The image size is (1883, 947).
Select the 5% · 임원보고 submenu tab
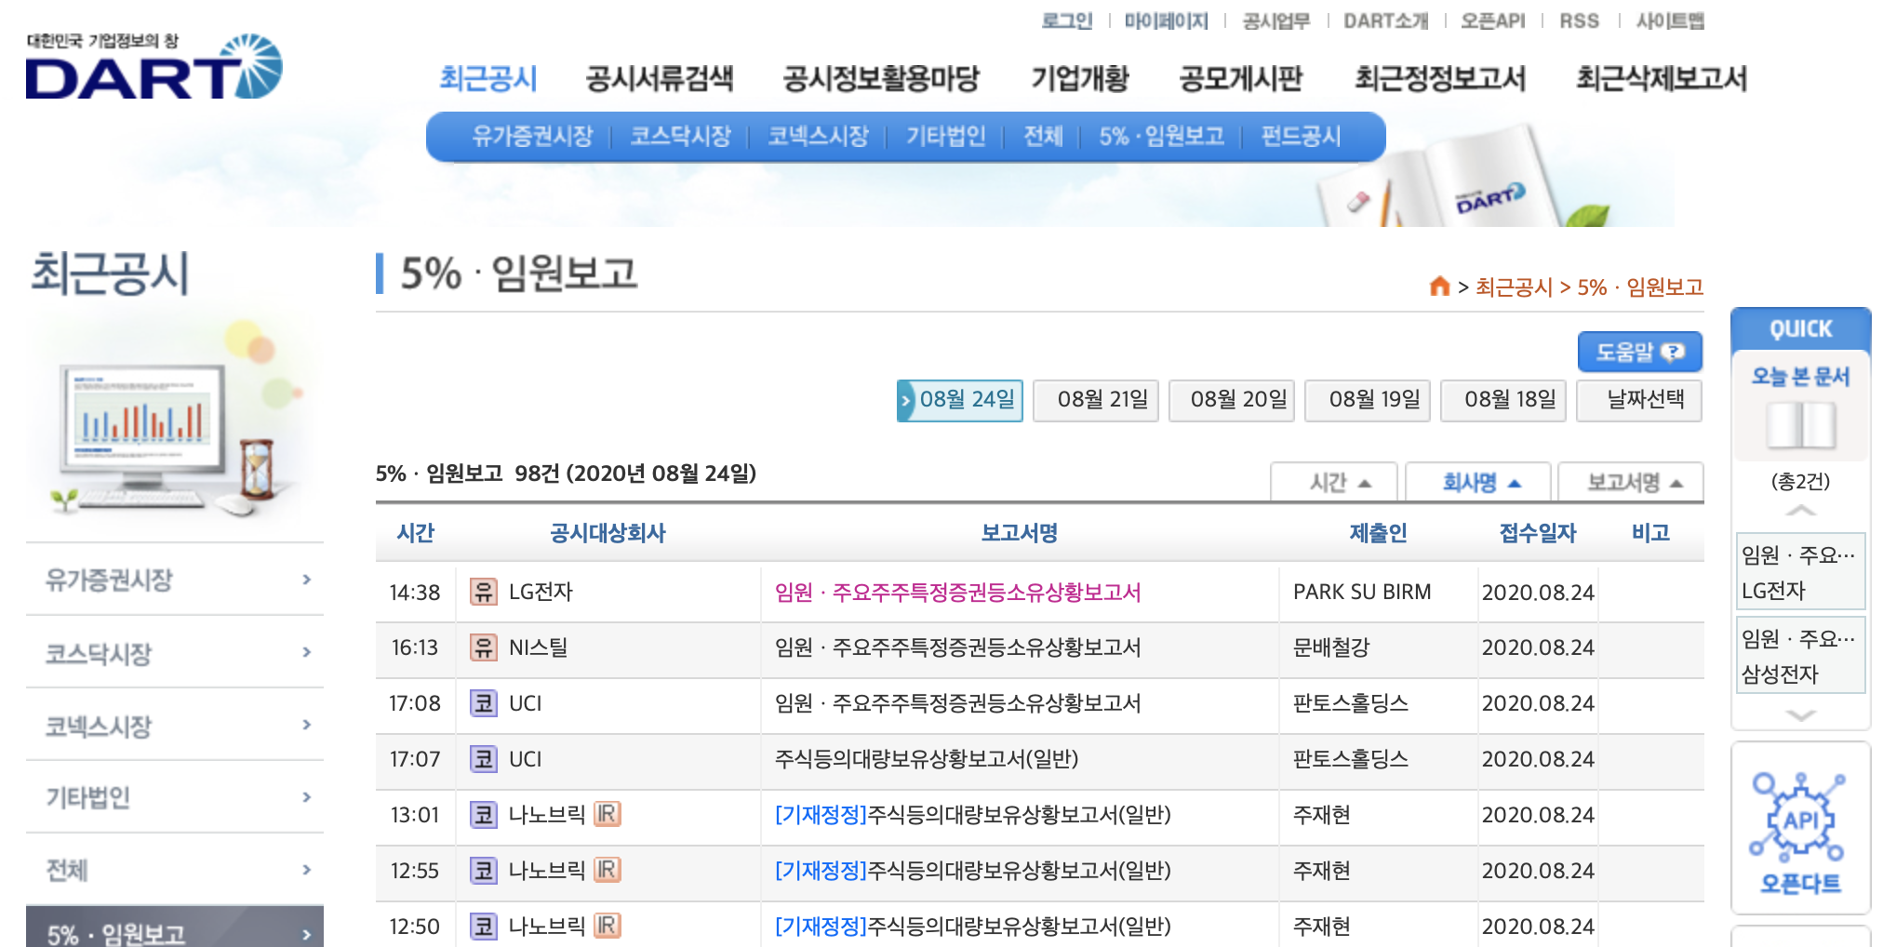pyautogui.click(x=1161, y=137)
